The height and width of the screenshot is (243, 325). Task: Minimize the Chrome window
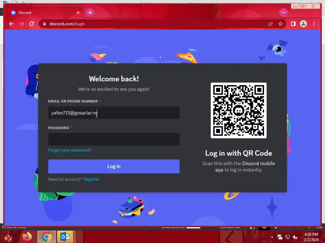(x=295, y=6)
